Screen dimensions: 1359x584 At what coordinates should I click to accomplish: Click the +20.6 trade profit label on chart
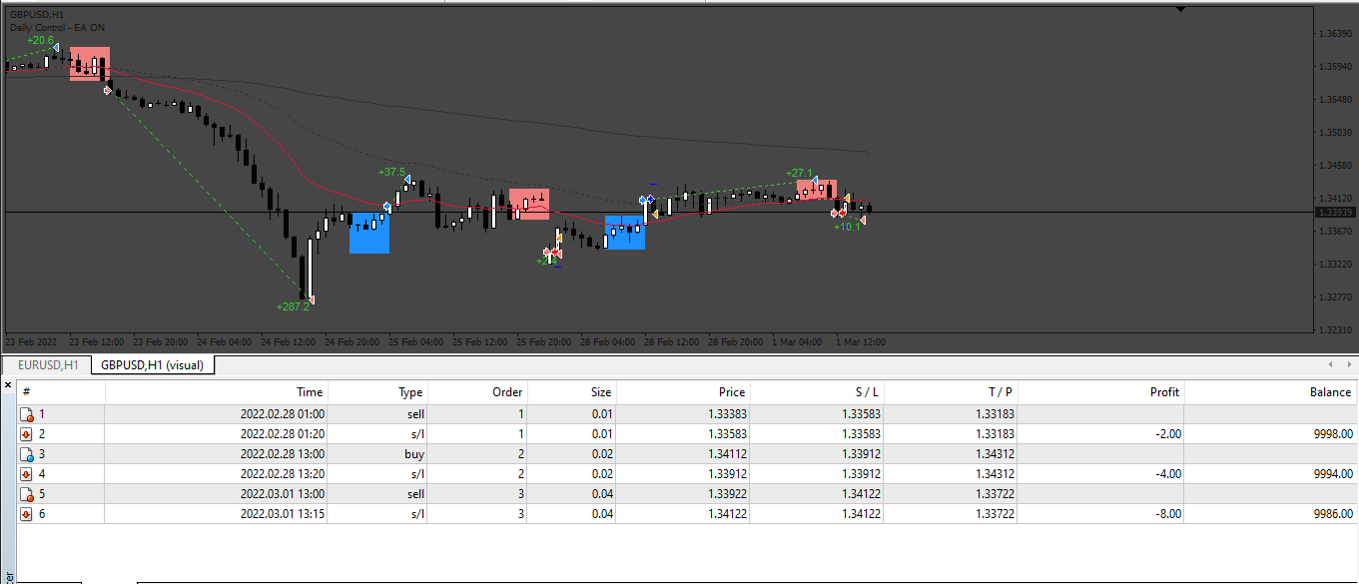40,40
